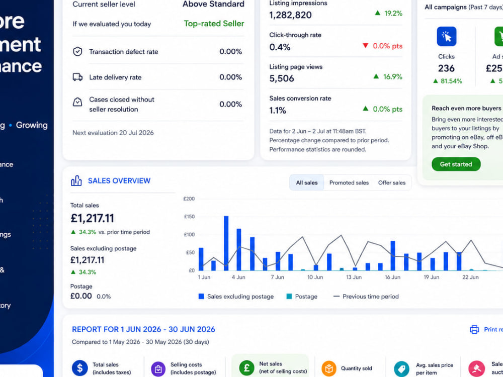Click the blue Sales excluding postage legend square
Screen dimensions: 503x377
point(201,296)
